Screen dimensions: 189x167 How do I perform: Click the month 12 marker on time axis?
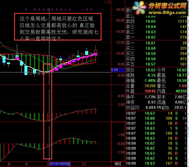point(84,164)
